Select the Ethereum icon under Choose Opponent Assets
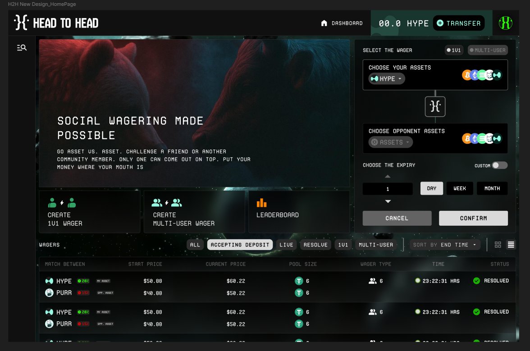Image resolution: width=530 pixels, height=351 pixels. [474, 138]
